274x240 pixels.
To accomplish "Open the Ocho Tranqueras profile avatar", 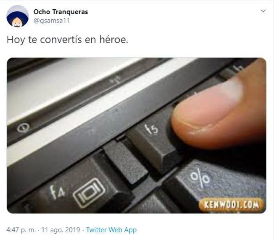I will pos(17,16).
